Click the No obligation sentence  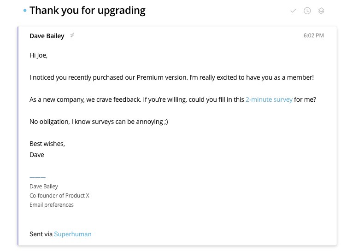[x=99, y=122]
